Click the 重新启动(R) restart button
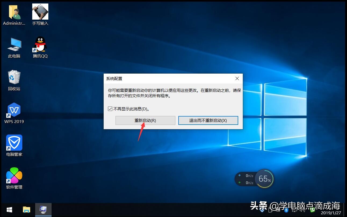 (145, 120)
